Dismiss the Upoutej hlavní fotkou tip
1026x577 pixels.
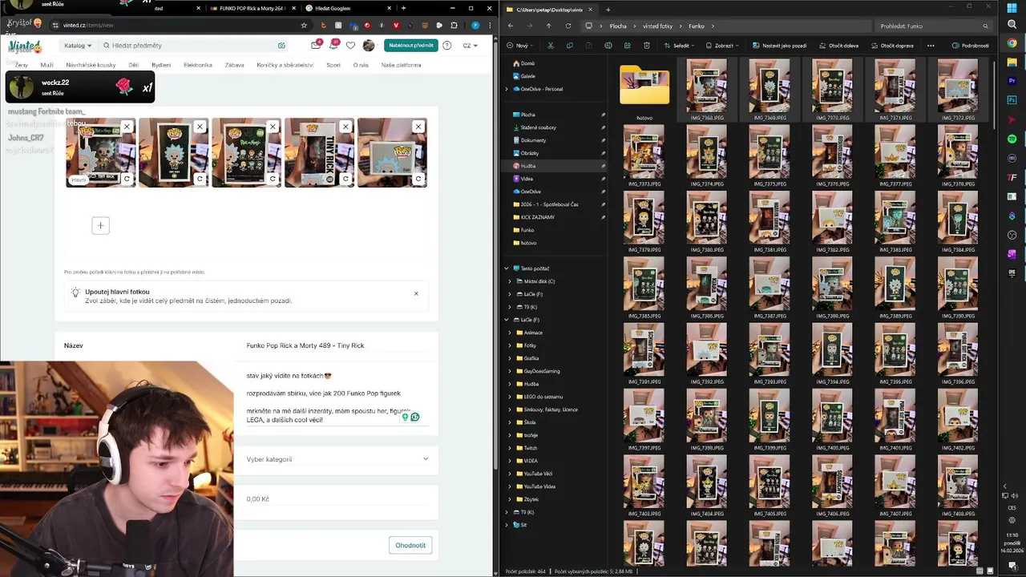coord(416,293)
